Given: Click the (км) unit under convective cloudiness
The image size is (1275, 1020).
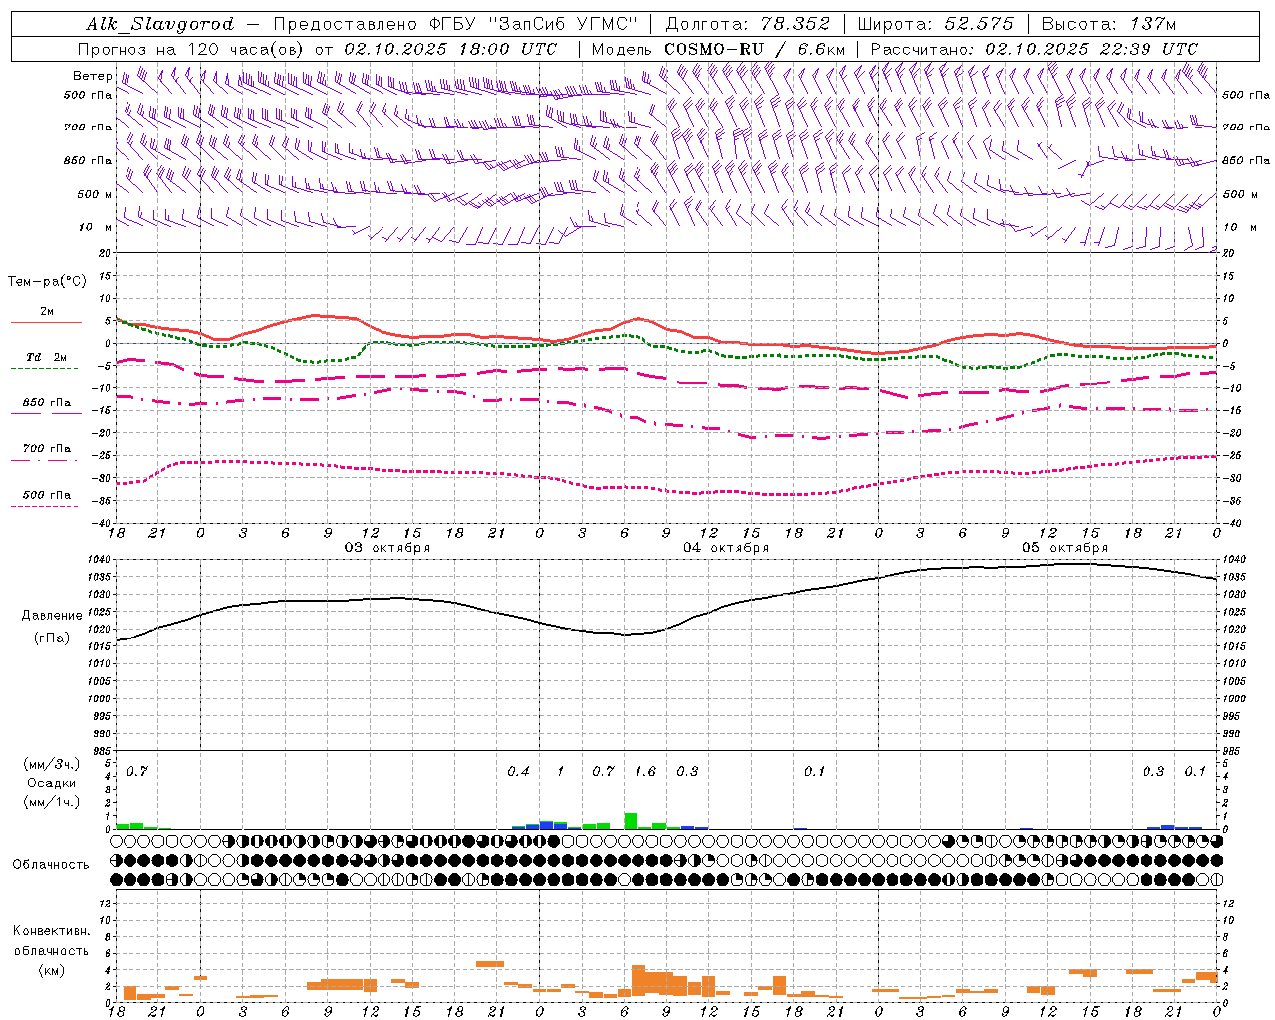Looking at the screenshot, I should 51,970.
